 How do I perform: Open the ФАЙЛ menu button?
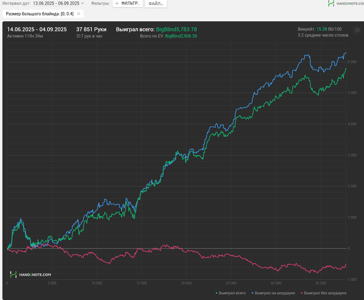point(155,4)
